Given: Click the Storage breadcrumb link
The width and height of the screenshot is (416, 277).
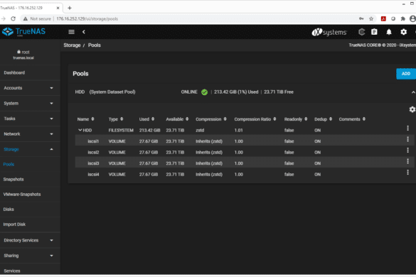Looking at the screenshot, I should [x=72, y=45].
